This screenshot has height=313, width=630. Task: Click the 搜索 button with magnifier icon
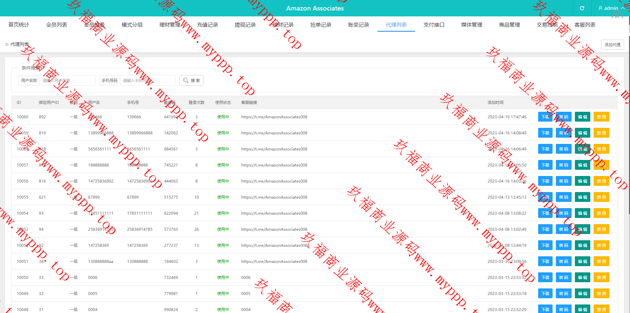(x=191, y=80)
